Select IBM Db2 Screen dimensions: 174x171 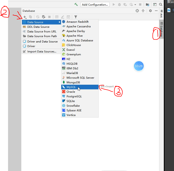point(80,68)
